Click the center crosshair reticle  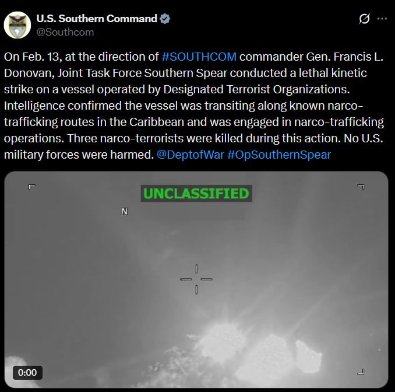196,279
